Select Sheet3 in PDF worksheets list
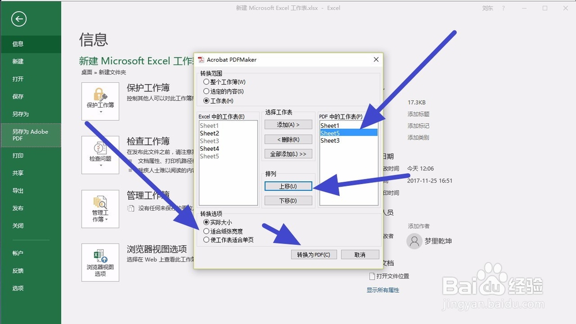Image resolution: width=576 pixels, height=324 pixels. pyautogui.click(x=348, y=140)
